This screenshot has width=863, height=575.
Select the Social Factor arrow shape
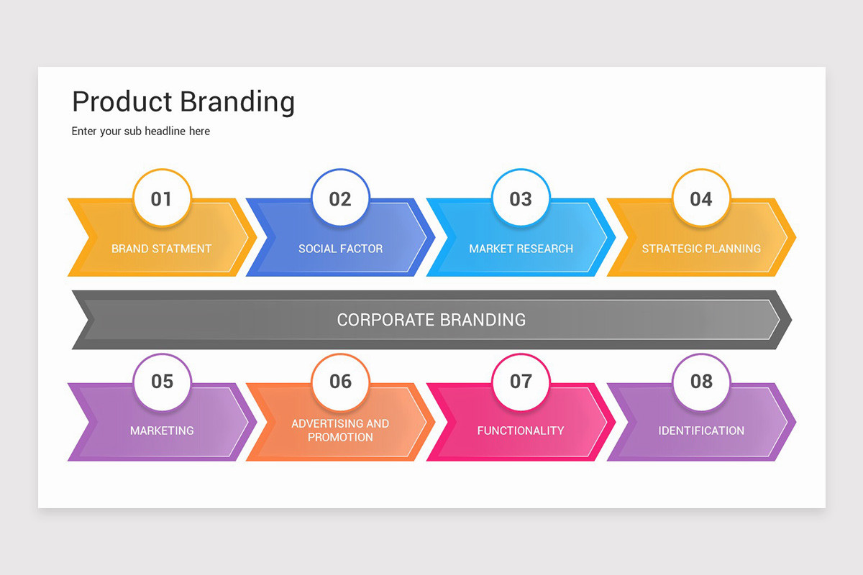tap(340, 237)
